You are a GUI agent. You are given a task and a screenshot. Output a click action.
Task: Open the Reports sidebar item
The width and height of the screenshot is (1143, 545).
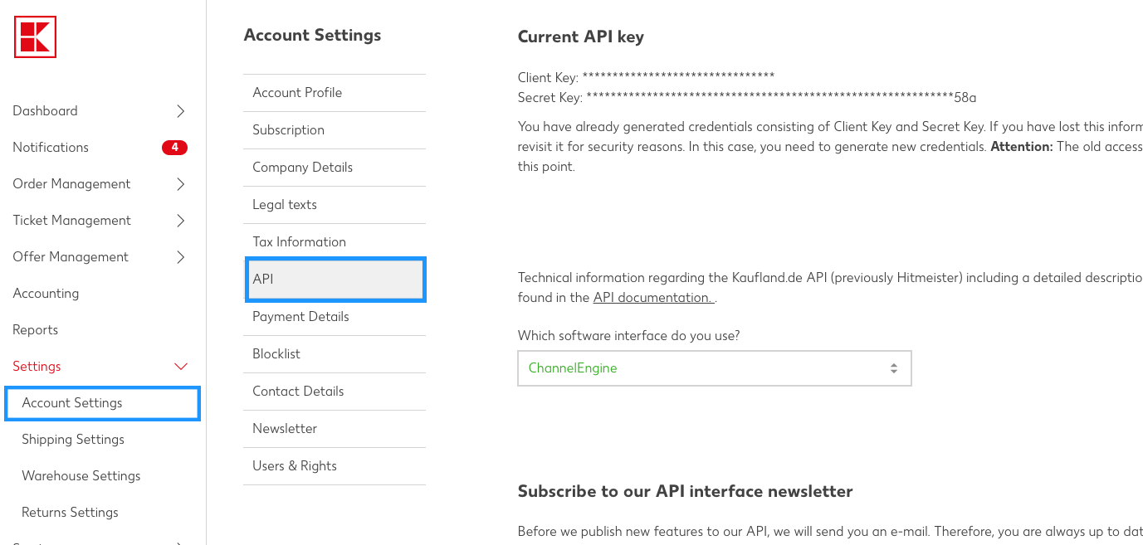tap(36, 330)
